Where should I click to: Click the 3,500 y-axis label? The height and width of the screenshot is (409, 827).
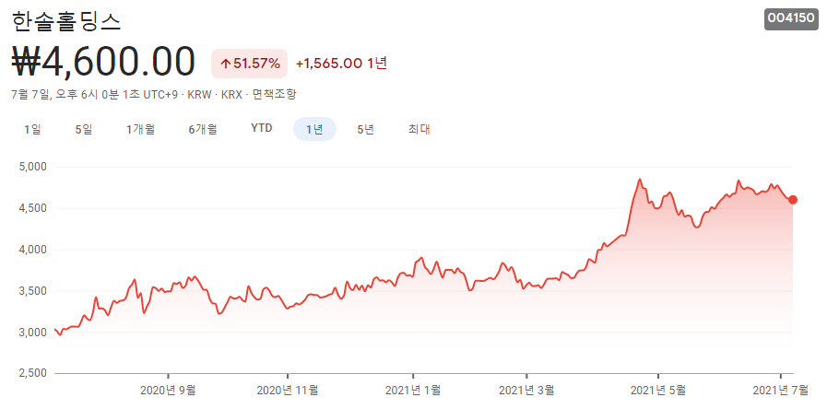tap(34, 291)
